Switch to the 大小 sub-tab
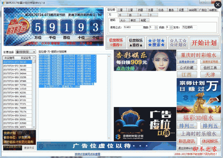Screen dimensions: 223x158 coord(124,20)
